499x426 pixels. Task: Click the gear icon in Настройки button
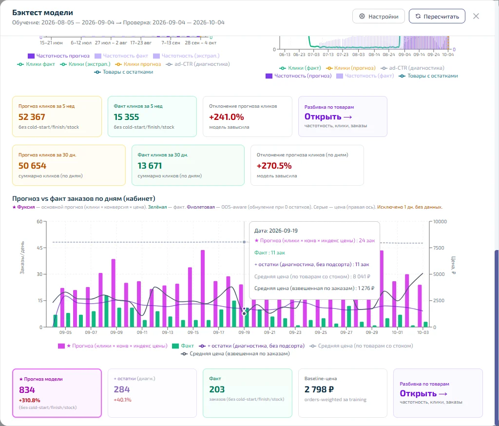[362, 16]
